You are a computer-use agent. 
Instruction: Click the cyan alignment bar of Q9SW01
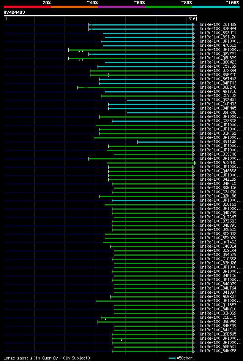161,100
